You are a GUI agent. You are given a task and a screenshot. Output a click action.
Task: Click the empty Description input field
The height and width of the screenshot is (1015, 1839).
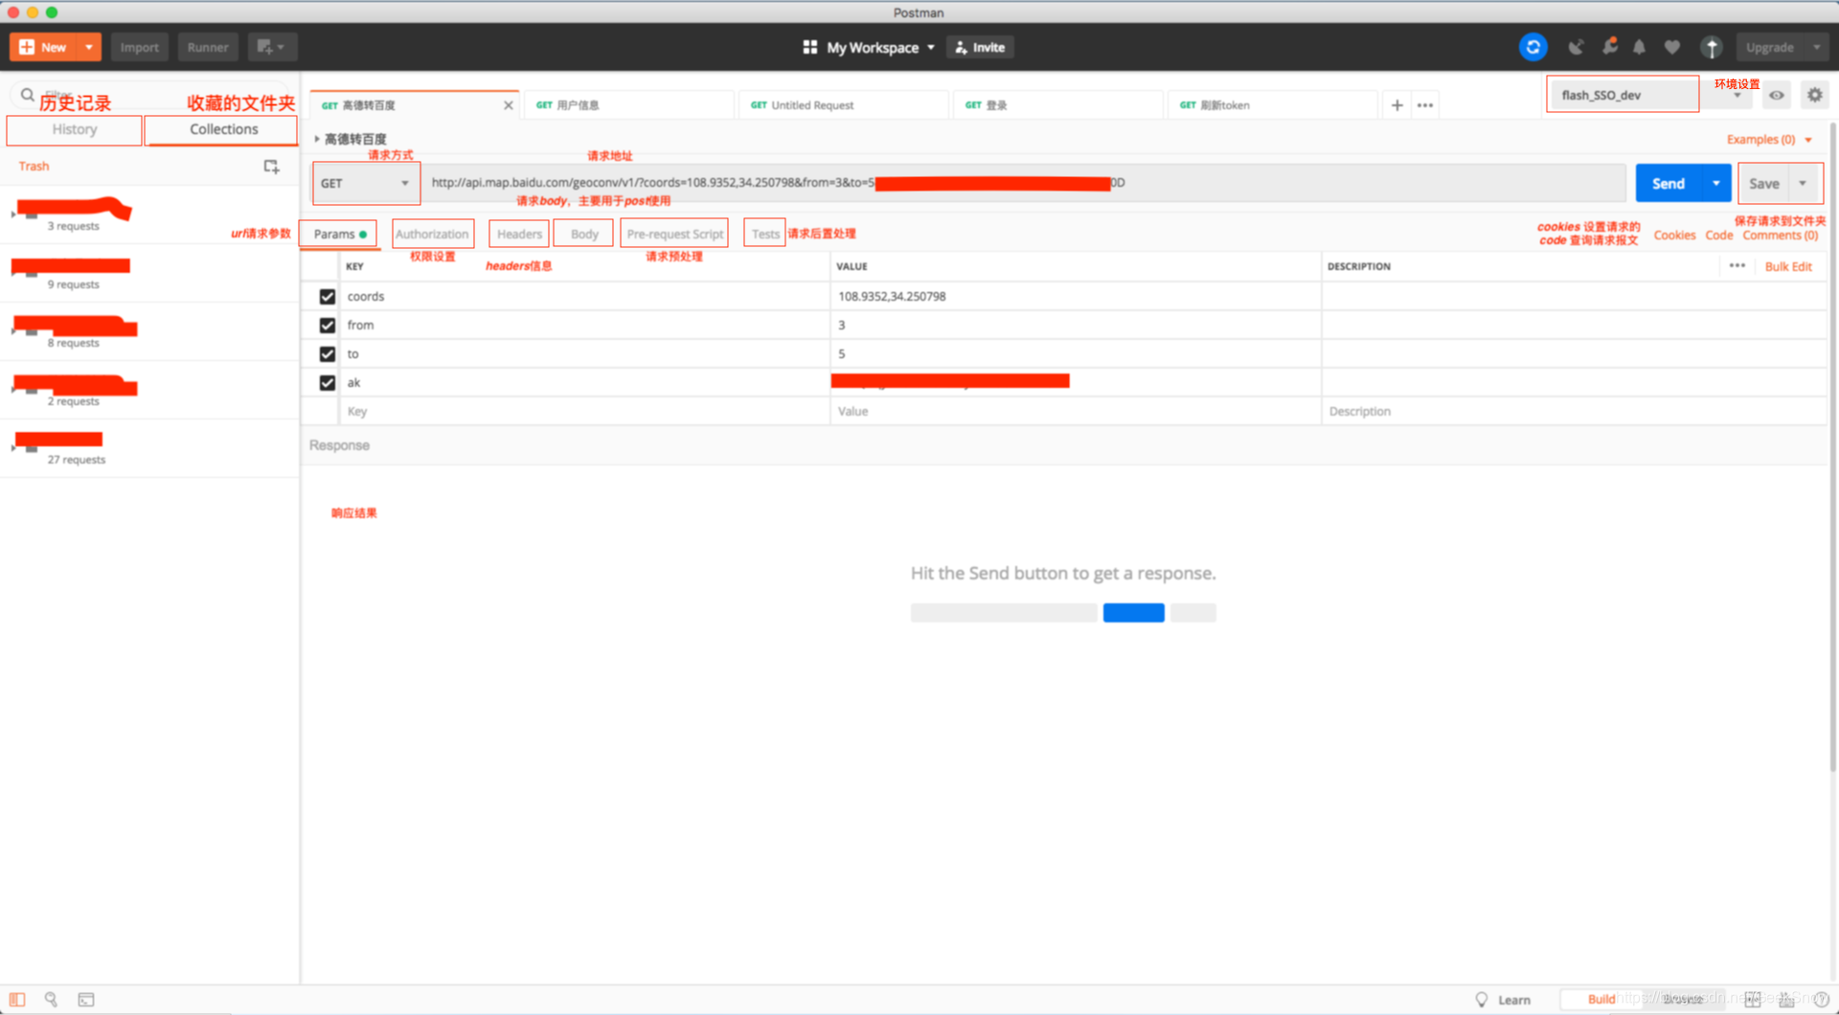(1574, 412)
